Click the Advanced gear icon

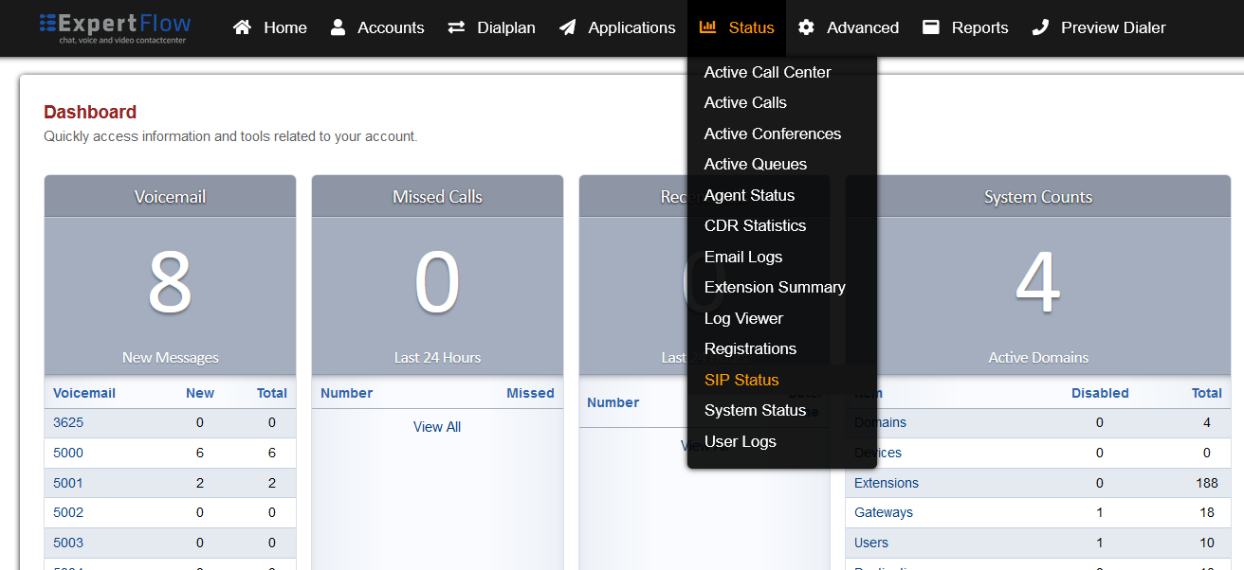[x=806, y=27]
